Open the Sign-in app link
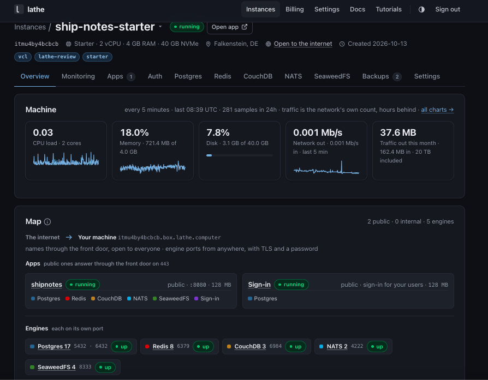The width and height of the screenshot is (488, 380). tap(259, 285)
